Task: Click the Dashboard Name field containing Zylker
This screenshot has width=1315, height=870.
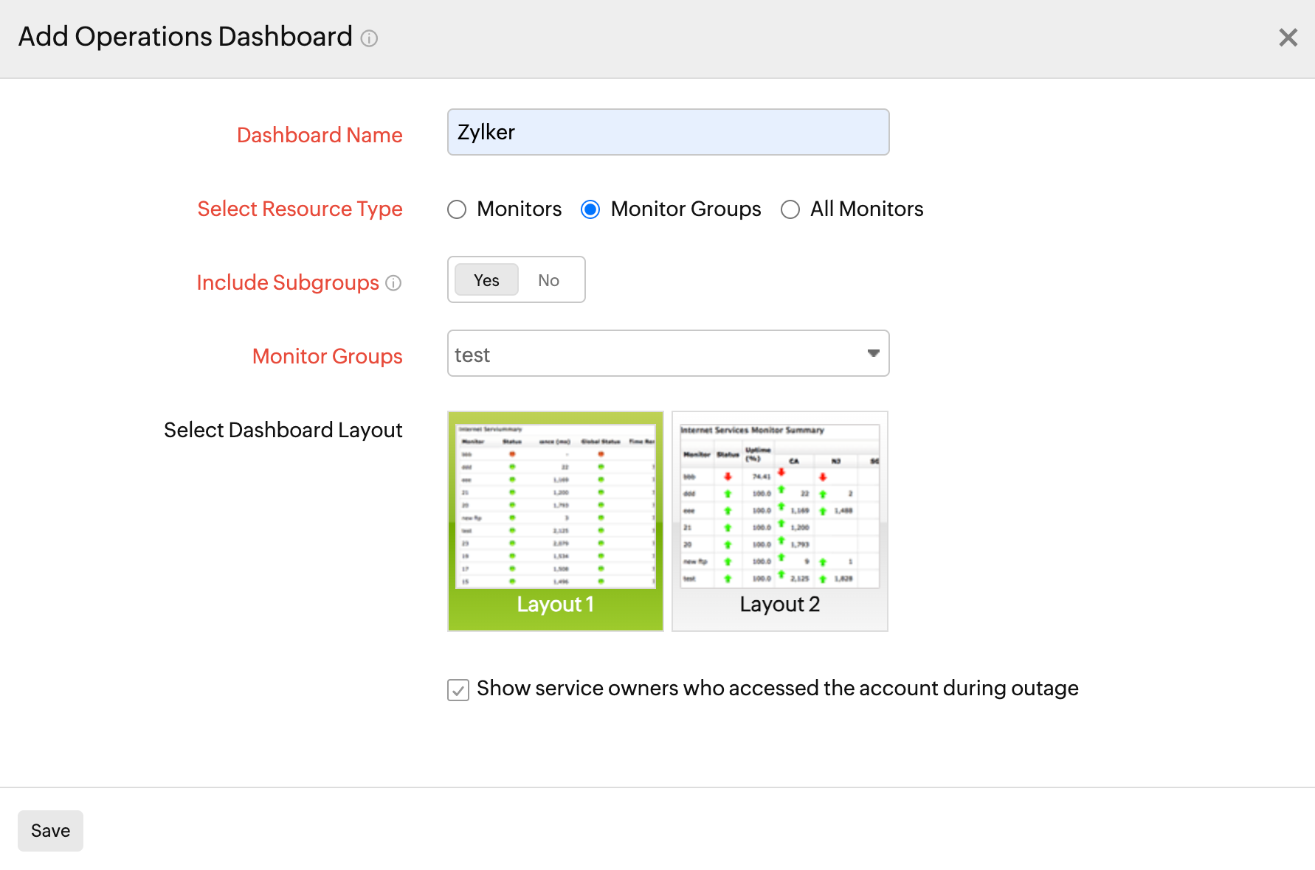Action: (x=668, y=132)
